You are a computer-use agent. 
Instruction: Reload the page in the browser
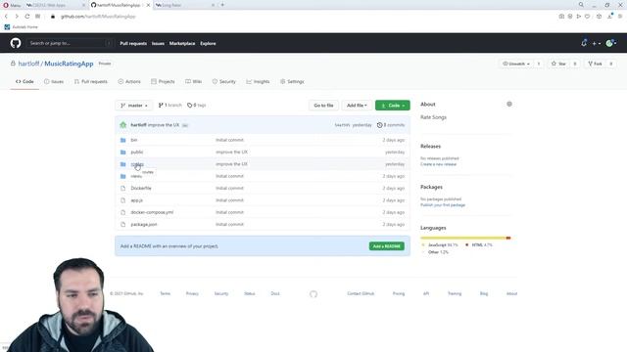26,17
